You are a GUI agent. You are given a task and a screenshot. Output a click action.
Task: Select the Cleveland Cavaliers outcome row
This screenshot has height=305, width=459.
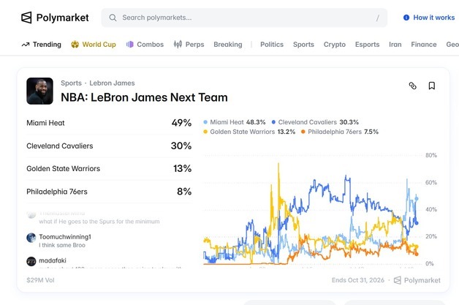click(109, 146)
